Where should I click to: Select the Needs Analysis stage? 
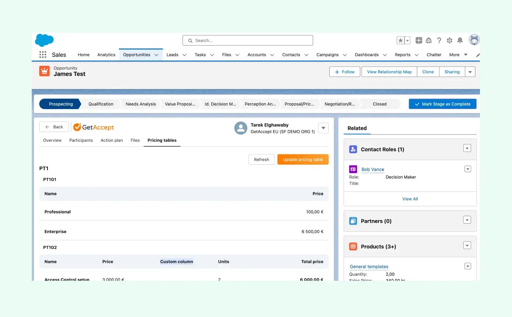141,104
